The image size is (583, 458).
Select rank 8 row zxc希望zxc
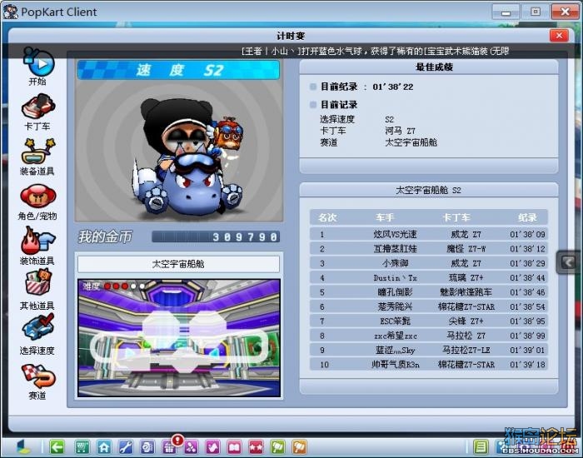click(x=429, y=336)
